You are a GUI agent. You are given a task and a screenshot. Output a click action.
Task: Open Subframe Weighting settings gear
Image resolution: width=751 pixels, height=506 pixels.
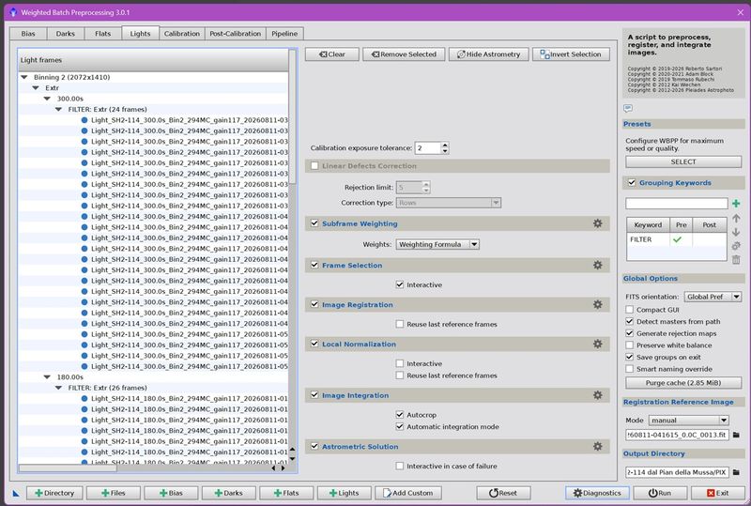point(597,223)
